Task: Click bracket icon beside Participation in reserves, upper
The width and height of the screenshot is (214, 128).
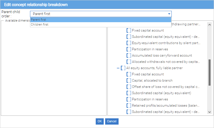Action: (x=129, y=49)
